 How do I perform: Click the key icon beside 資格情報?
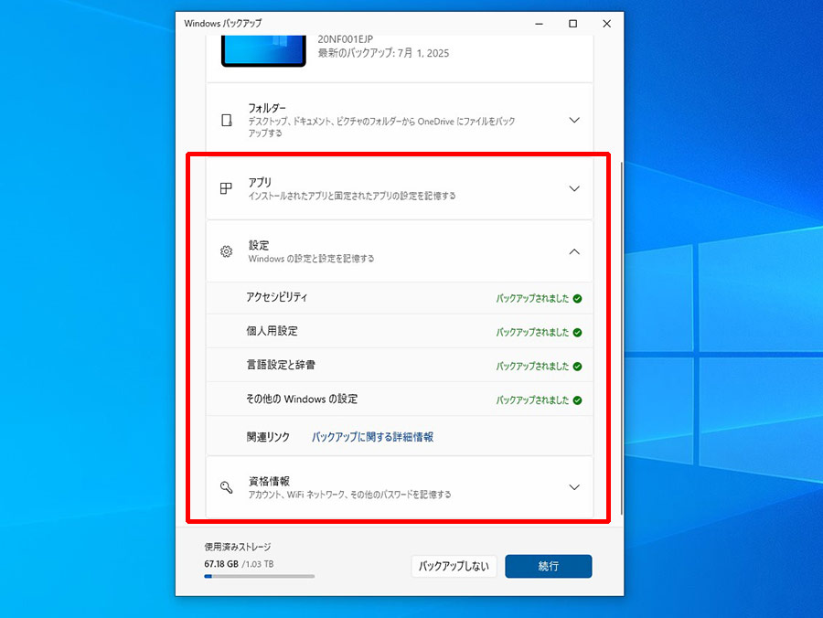click(x=226, y=487)
